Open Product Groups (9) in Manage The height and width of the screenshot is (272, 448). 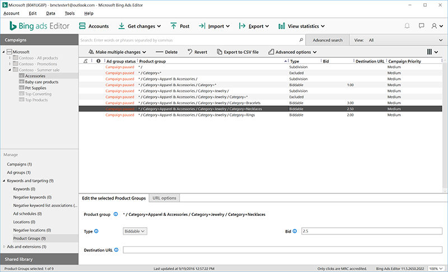[30, 238]
